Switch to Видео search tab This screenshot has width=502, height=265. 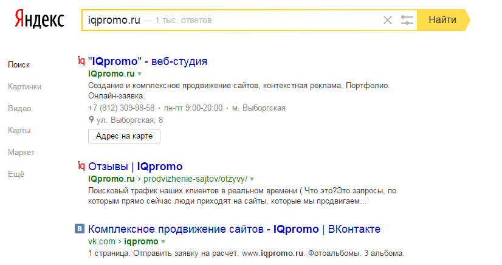(x=19, y=109)
